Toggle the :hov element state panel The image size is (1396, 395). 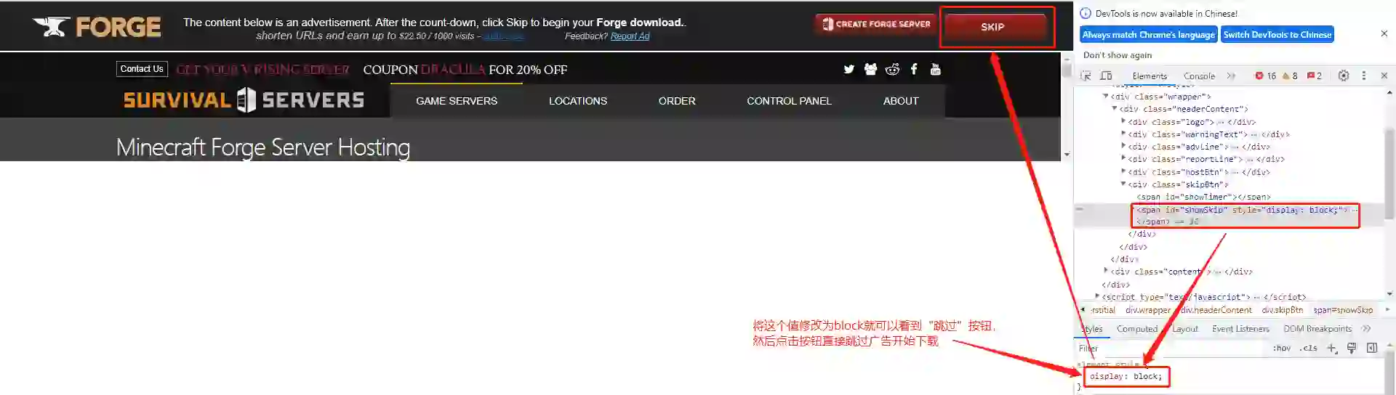1281,349
